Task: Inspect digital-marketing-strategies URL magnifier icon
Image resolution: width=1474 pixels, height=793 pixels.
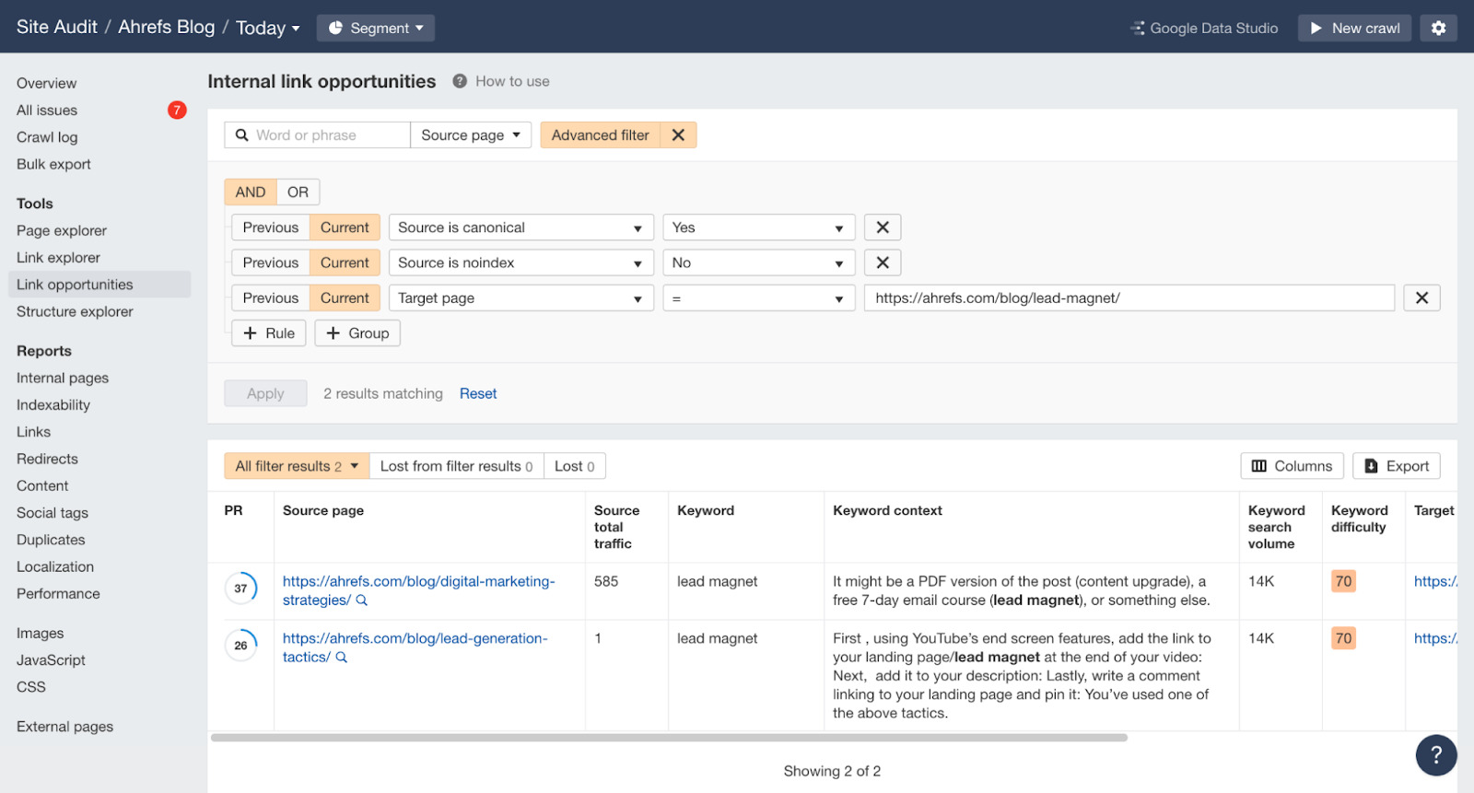Action: (x=362, y=601)
